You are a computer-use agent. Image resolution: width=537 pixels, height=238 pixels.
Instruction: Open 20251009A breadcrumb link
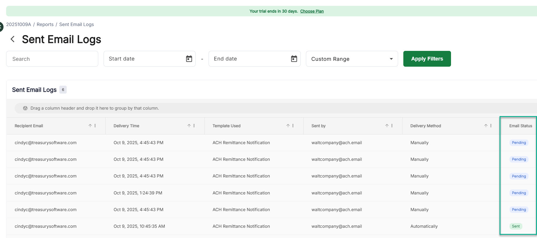pos(18,25)
